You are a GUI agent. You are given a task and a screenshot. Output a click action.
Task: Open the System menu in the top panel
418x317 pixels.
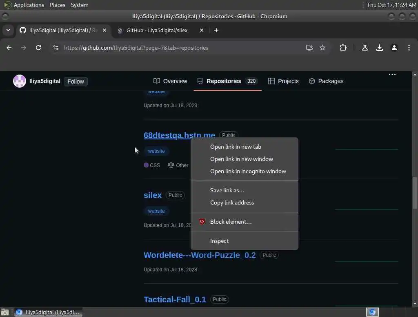pos(80,5)
